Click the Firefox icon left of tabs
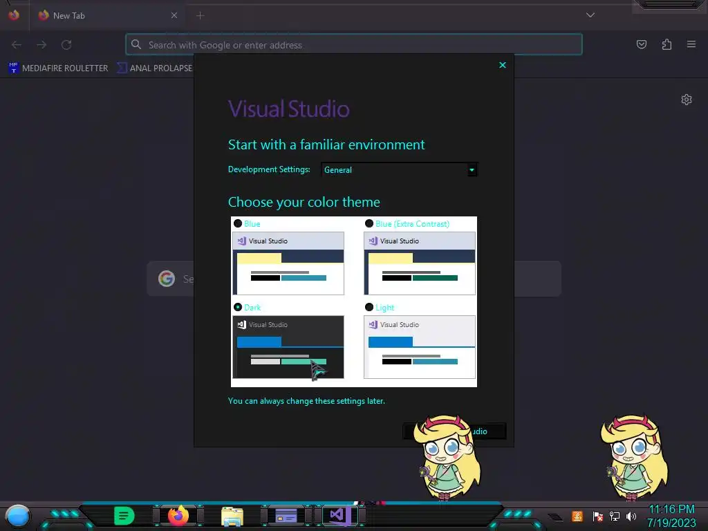 click(14, 15)
